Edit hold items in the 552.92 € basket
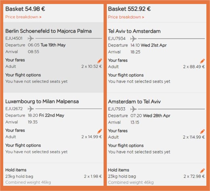Image resolution: width=210 pixels, height=191 pixels. tap(202, 170)
